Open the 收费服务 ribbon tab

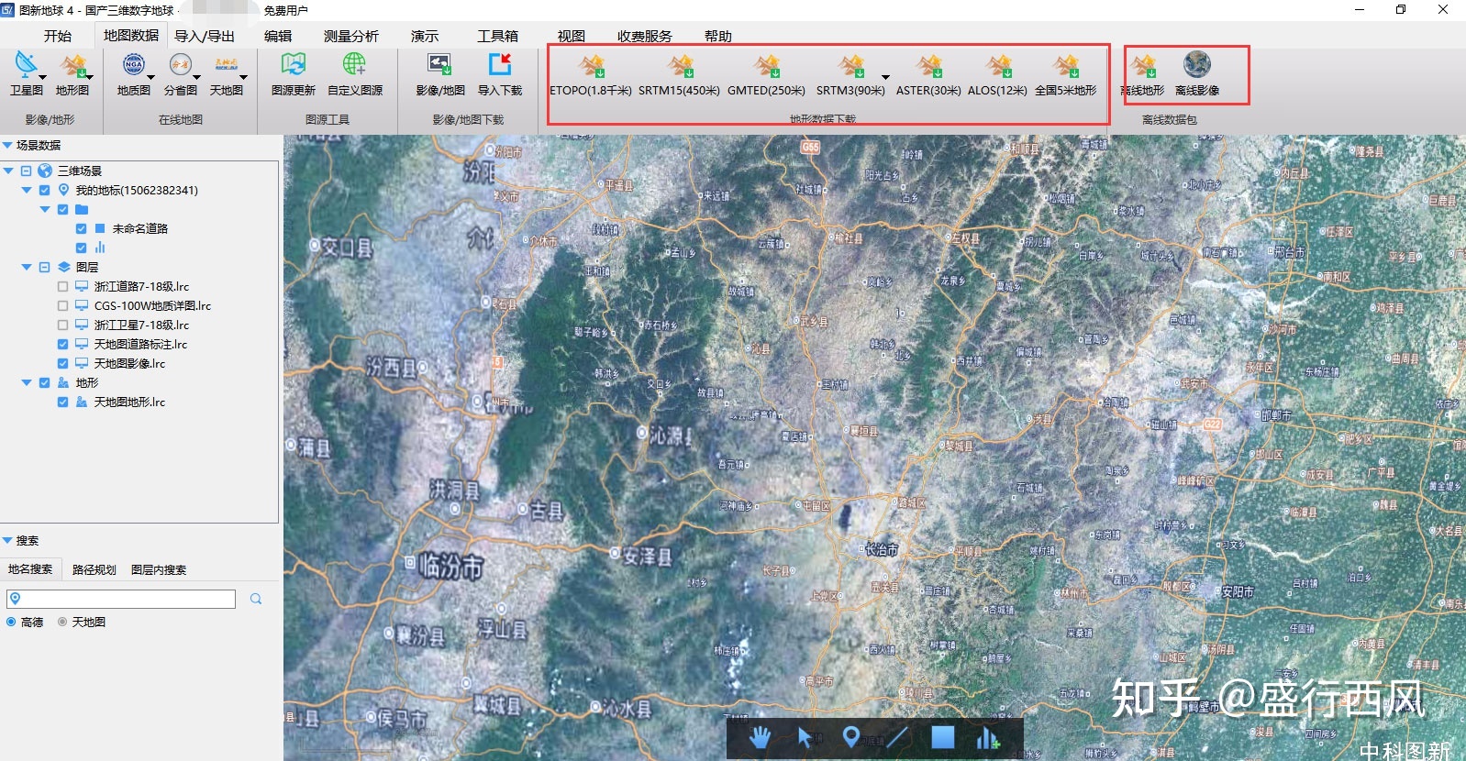[x=645, y=36]
